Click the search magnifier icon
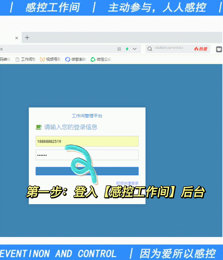Screen dimensions: 223x260 (150, 49)
